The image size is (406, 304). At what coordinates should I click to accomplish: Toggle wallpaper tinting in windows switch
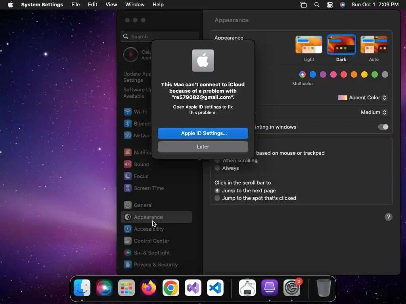[x=383, y=127]
